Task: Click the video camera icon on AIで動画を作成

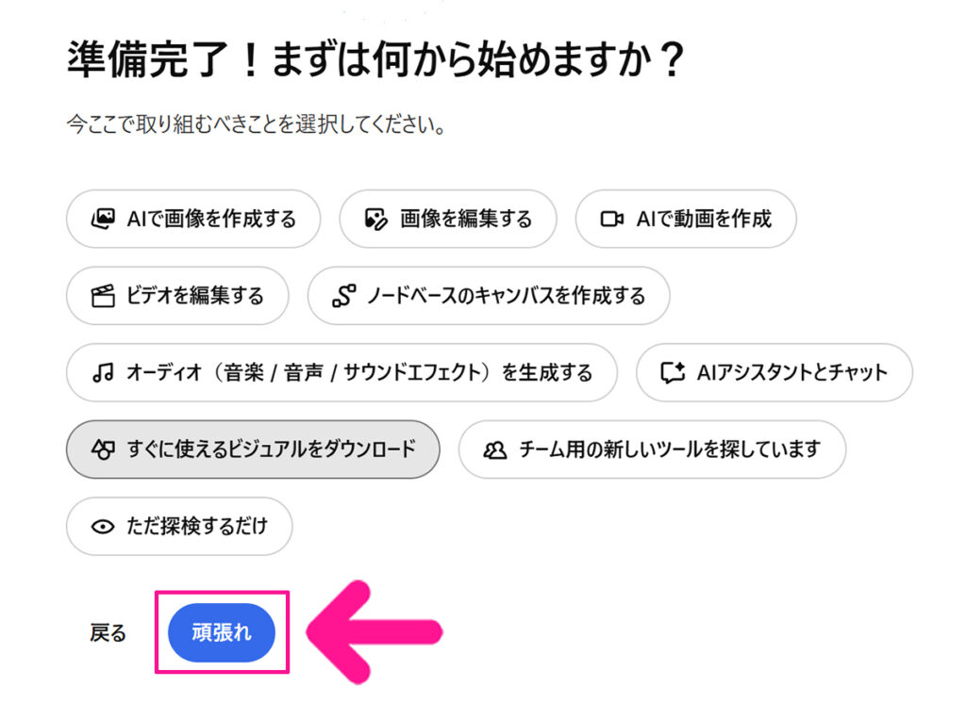Action: click(x=615, y=219)
